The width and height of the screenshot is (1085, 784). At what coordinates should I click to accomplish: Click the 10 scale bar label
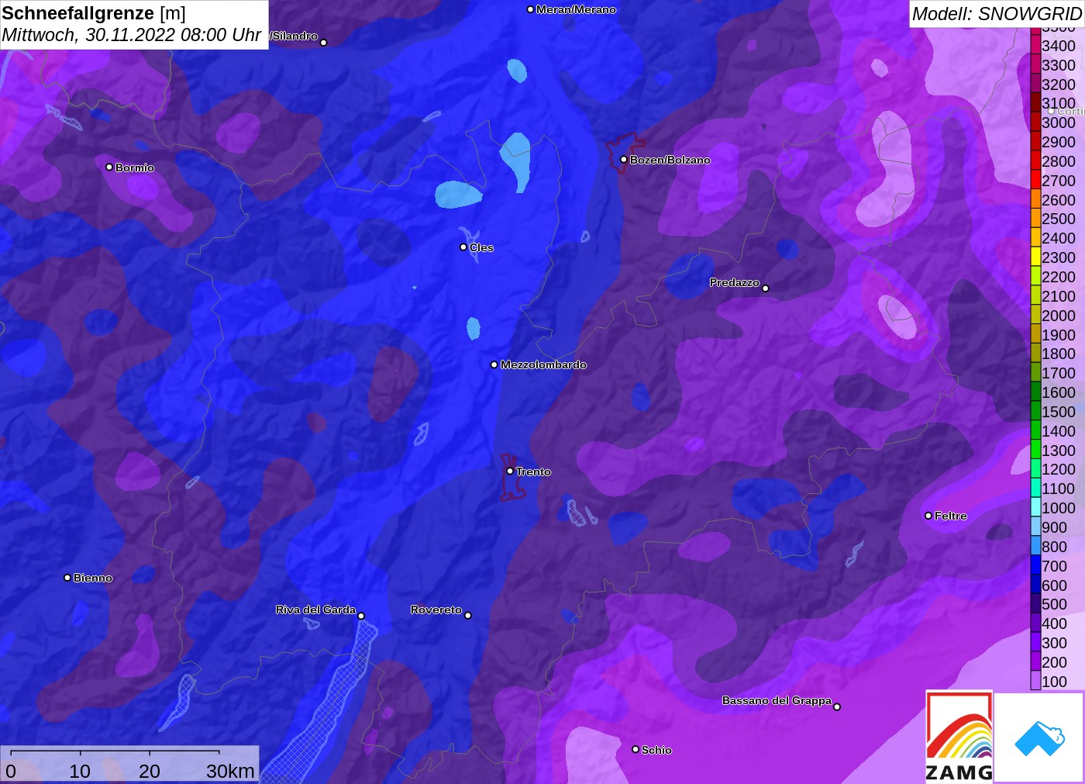[x=80, y=771]
